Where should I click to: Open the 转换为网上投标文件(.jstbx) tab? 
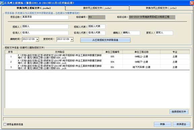(x=161, y=8)
